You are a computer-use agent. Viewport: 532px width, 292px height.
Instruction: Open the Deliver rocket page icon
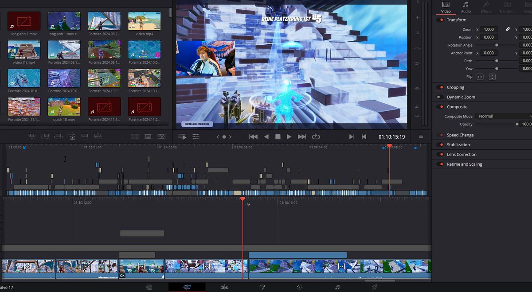click(375, 287)
